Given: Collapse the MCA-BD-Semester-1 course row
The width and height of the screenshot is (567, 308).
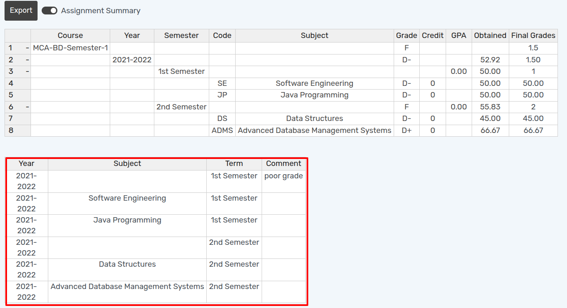Looking at the screenshot, I should (x=27, y=48).
